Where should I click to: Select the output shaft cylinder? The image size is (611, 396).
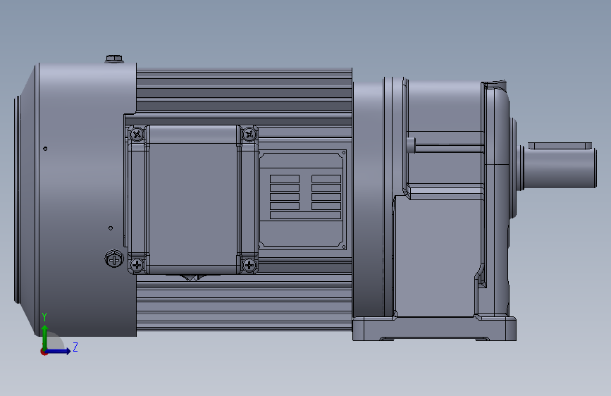pos(560,169)
